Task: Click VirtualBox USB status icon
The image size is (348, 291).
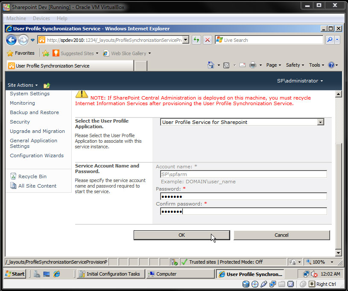Action: (x=263, y=284)
